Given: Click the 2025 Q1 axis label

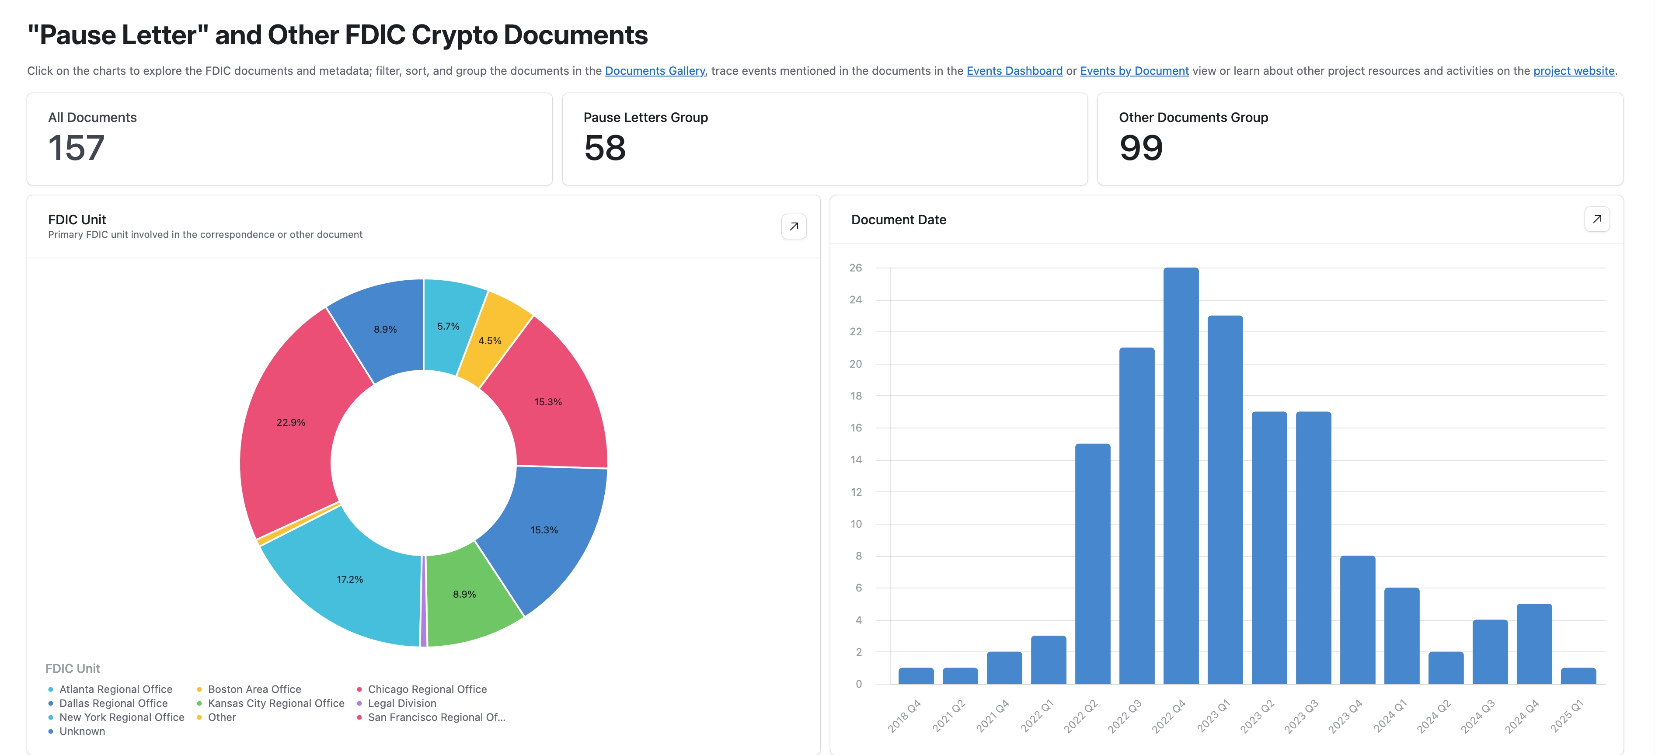Looking at the screenshot, I should point(1567,716).
